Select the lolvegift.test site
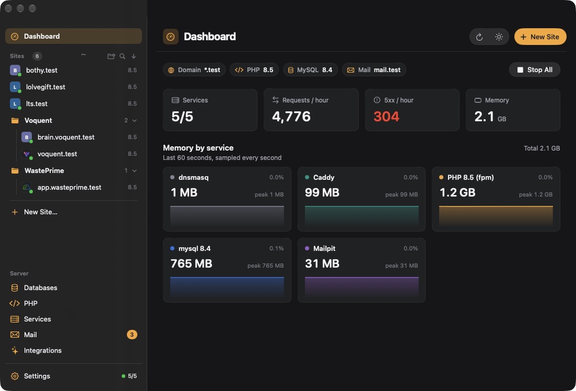This screenshot has height=391, width=576. click(74, 87)
